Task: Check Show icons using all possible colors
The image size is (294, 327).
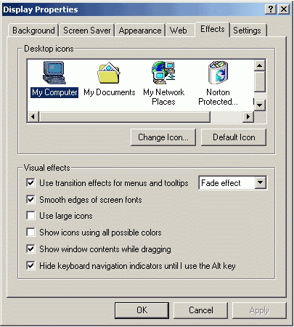Action: point(30,232)
